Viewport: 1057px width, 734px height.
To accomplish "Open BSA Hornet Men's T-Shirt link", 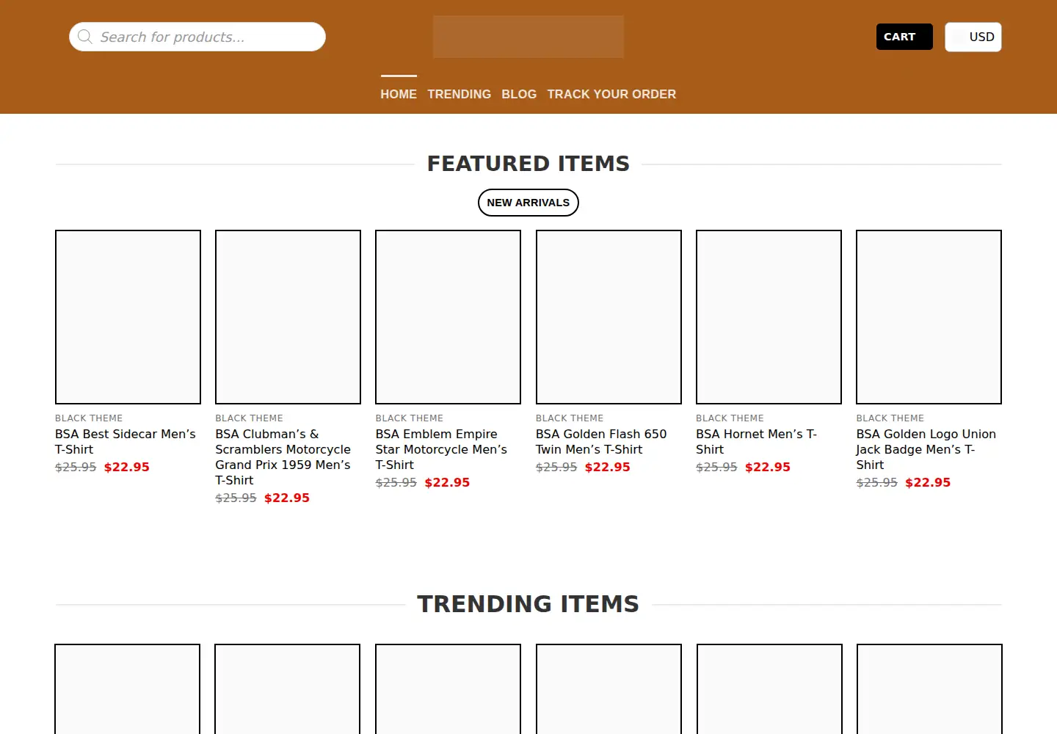I will tap(757, 442).
